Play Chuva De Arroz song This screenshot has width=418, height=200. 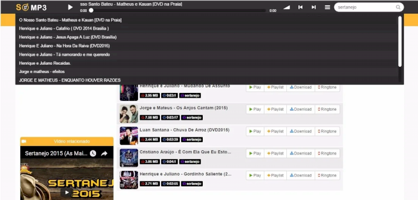pyautogui.click(x=255, y=131)
